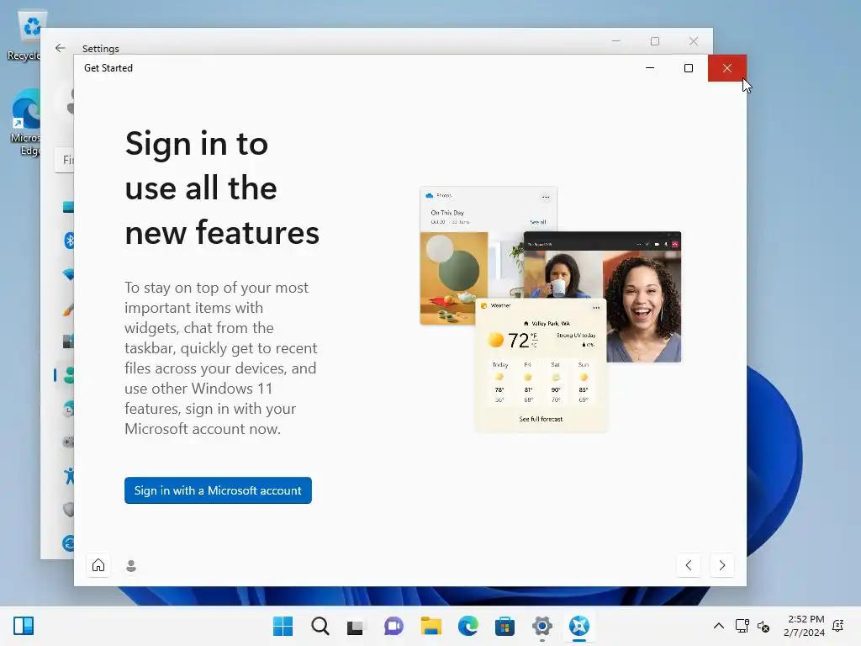Minimize the Settings window behind
861x646 pixels.
click(616, 41)
